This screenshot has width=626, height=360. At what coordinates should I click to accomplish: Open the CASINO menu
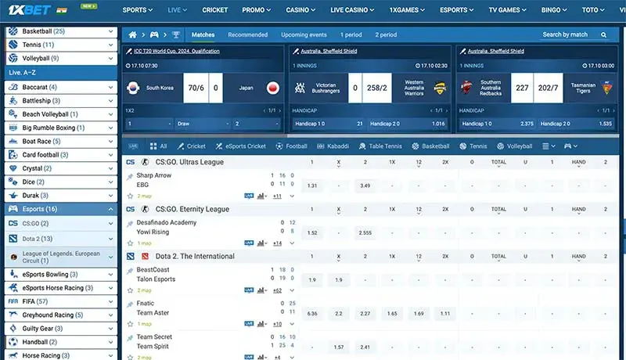point(300,10)
